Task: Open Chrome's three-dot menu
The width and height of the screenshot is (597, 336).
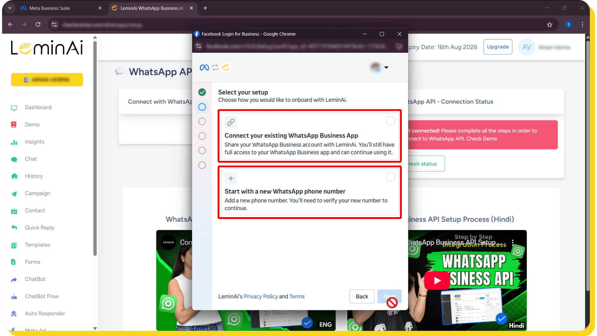Action: point(583,25)
